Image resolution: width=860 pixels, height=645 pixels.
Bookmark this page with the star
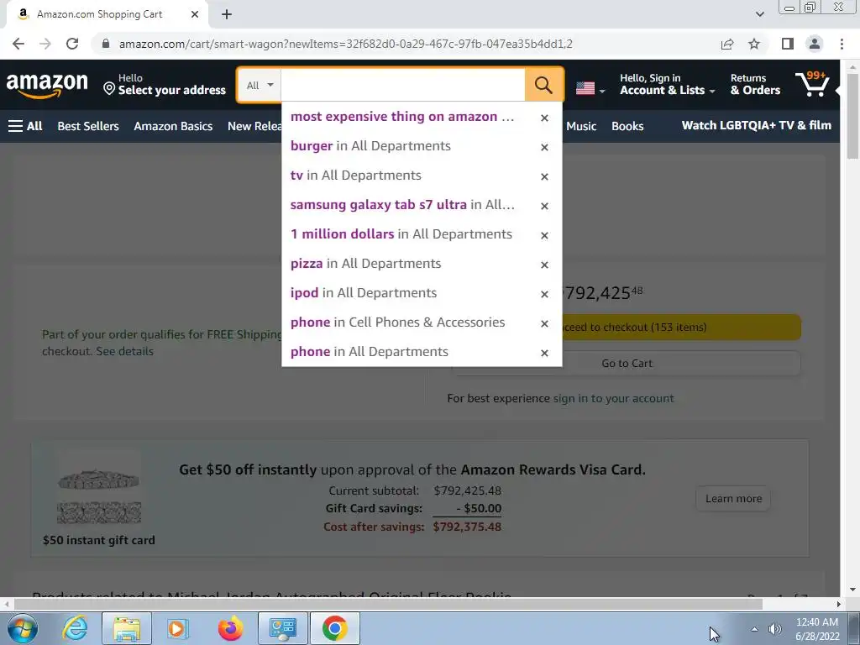[x=754, y=44]
